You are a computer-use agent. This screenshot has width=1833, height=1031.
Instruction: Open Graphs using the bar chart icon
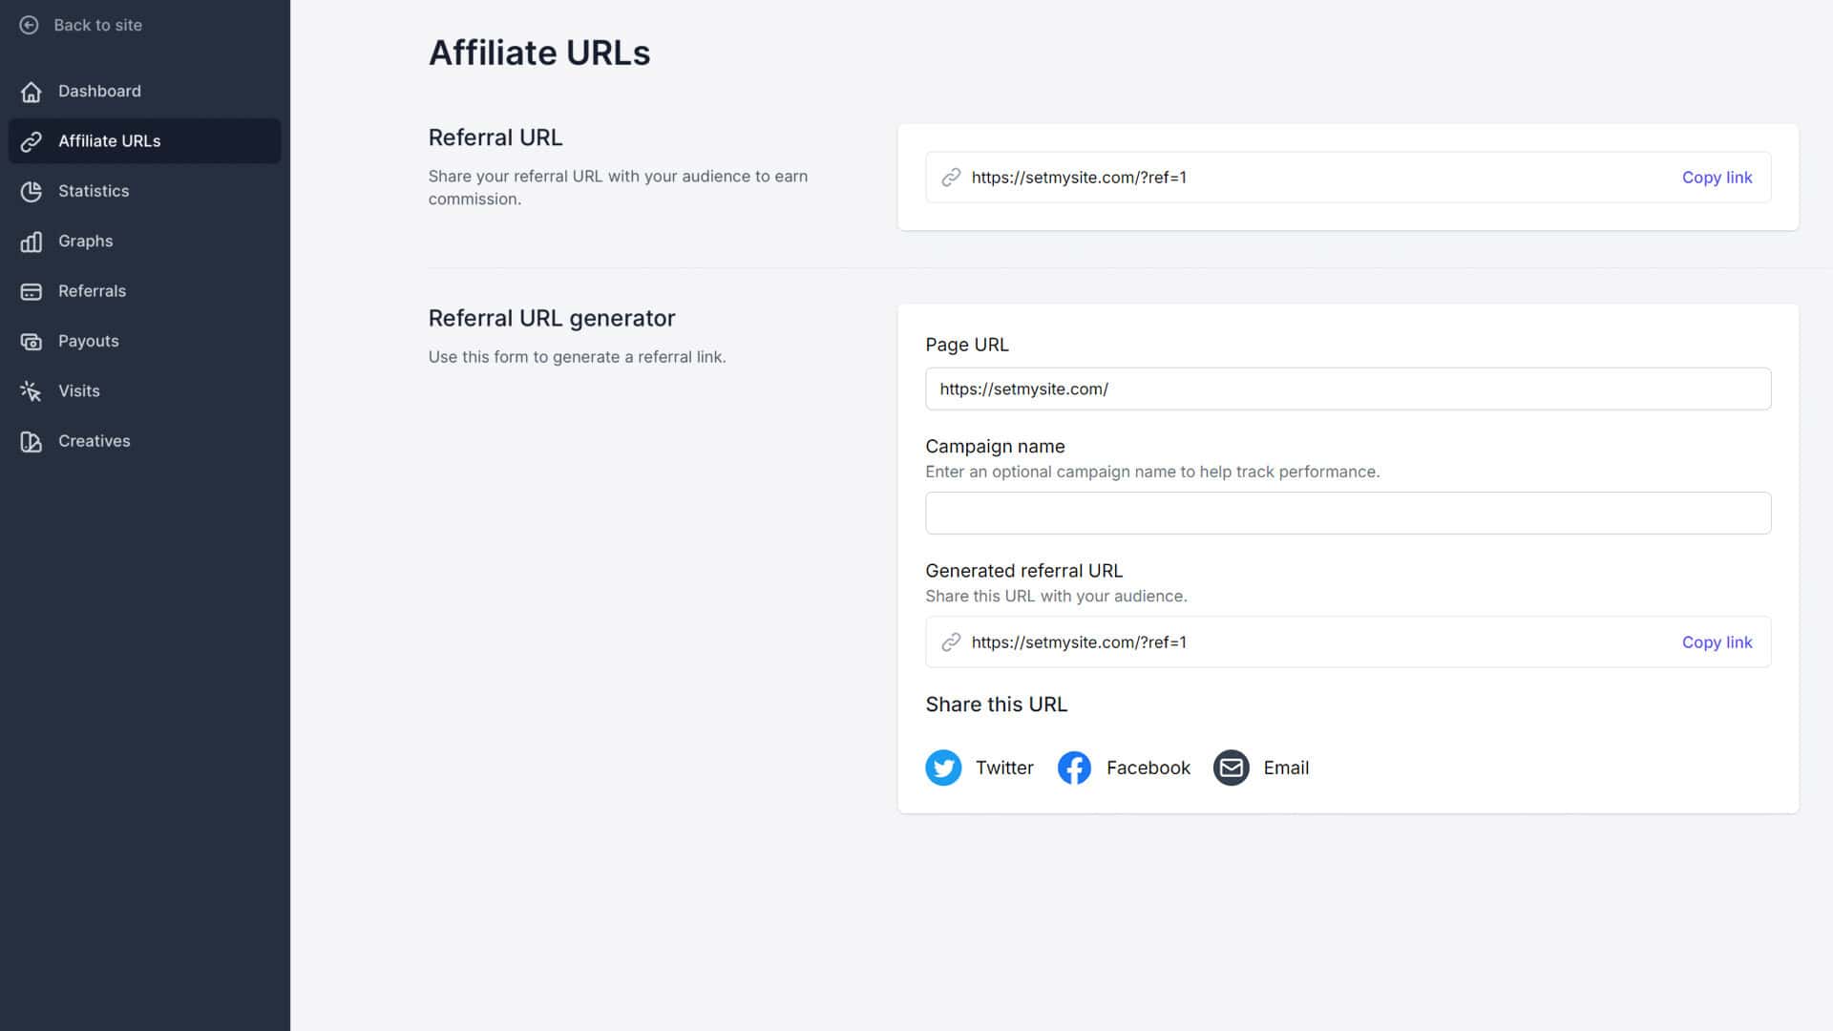(32, 242)
